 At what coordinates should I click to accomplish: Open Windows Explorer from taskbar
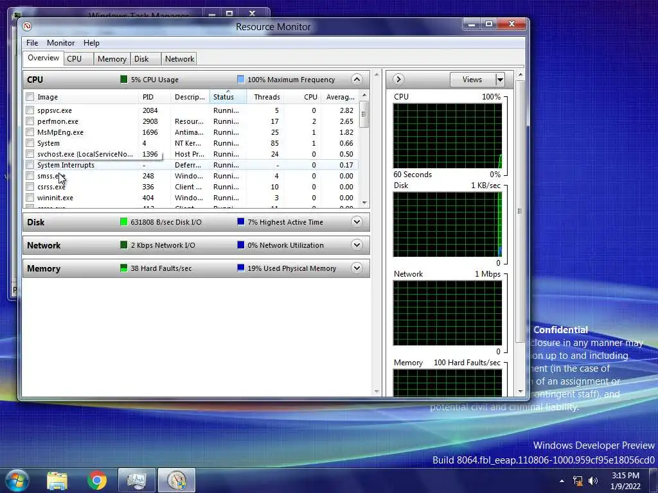pos(57,481)
